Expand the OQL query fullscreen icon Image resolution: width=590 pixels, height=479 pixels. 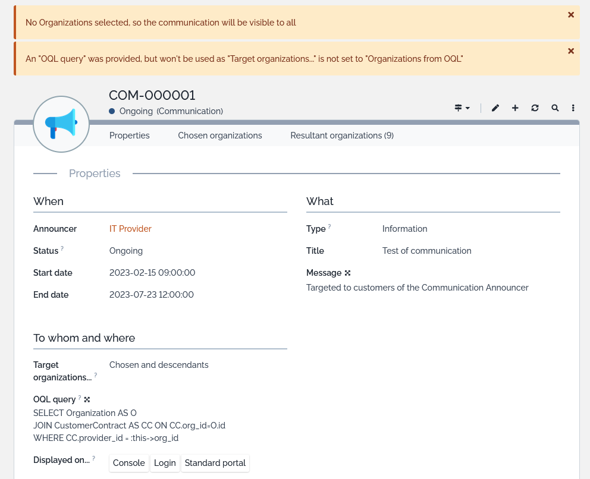pos(87,400)
